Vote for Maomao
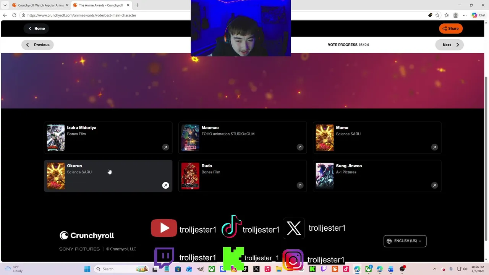 pos(243,137)
